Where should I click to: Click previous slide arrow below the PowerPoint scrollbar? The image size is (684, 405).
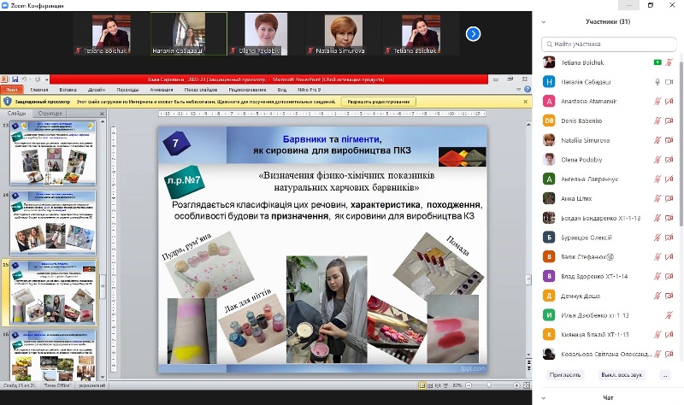pos(528,362)
